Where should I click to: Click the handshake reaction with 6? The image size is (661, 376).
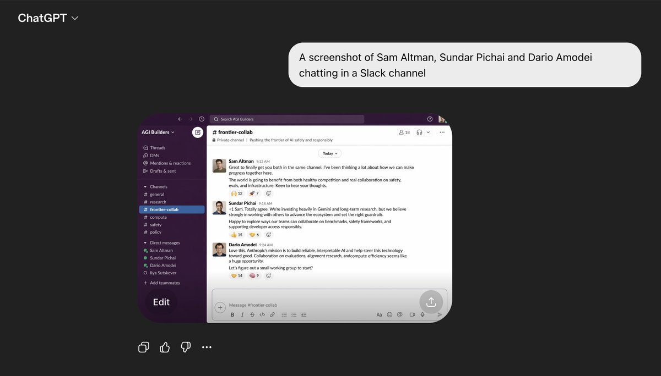(x=254, y=235)
